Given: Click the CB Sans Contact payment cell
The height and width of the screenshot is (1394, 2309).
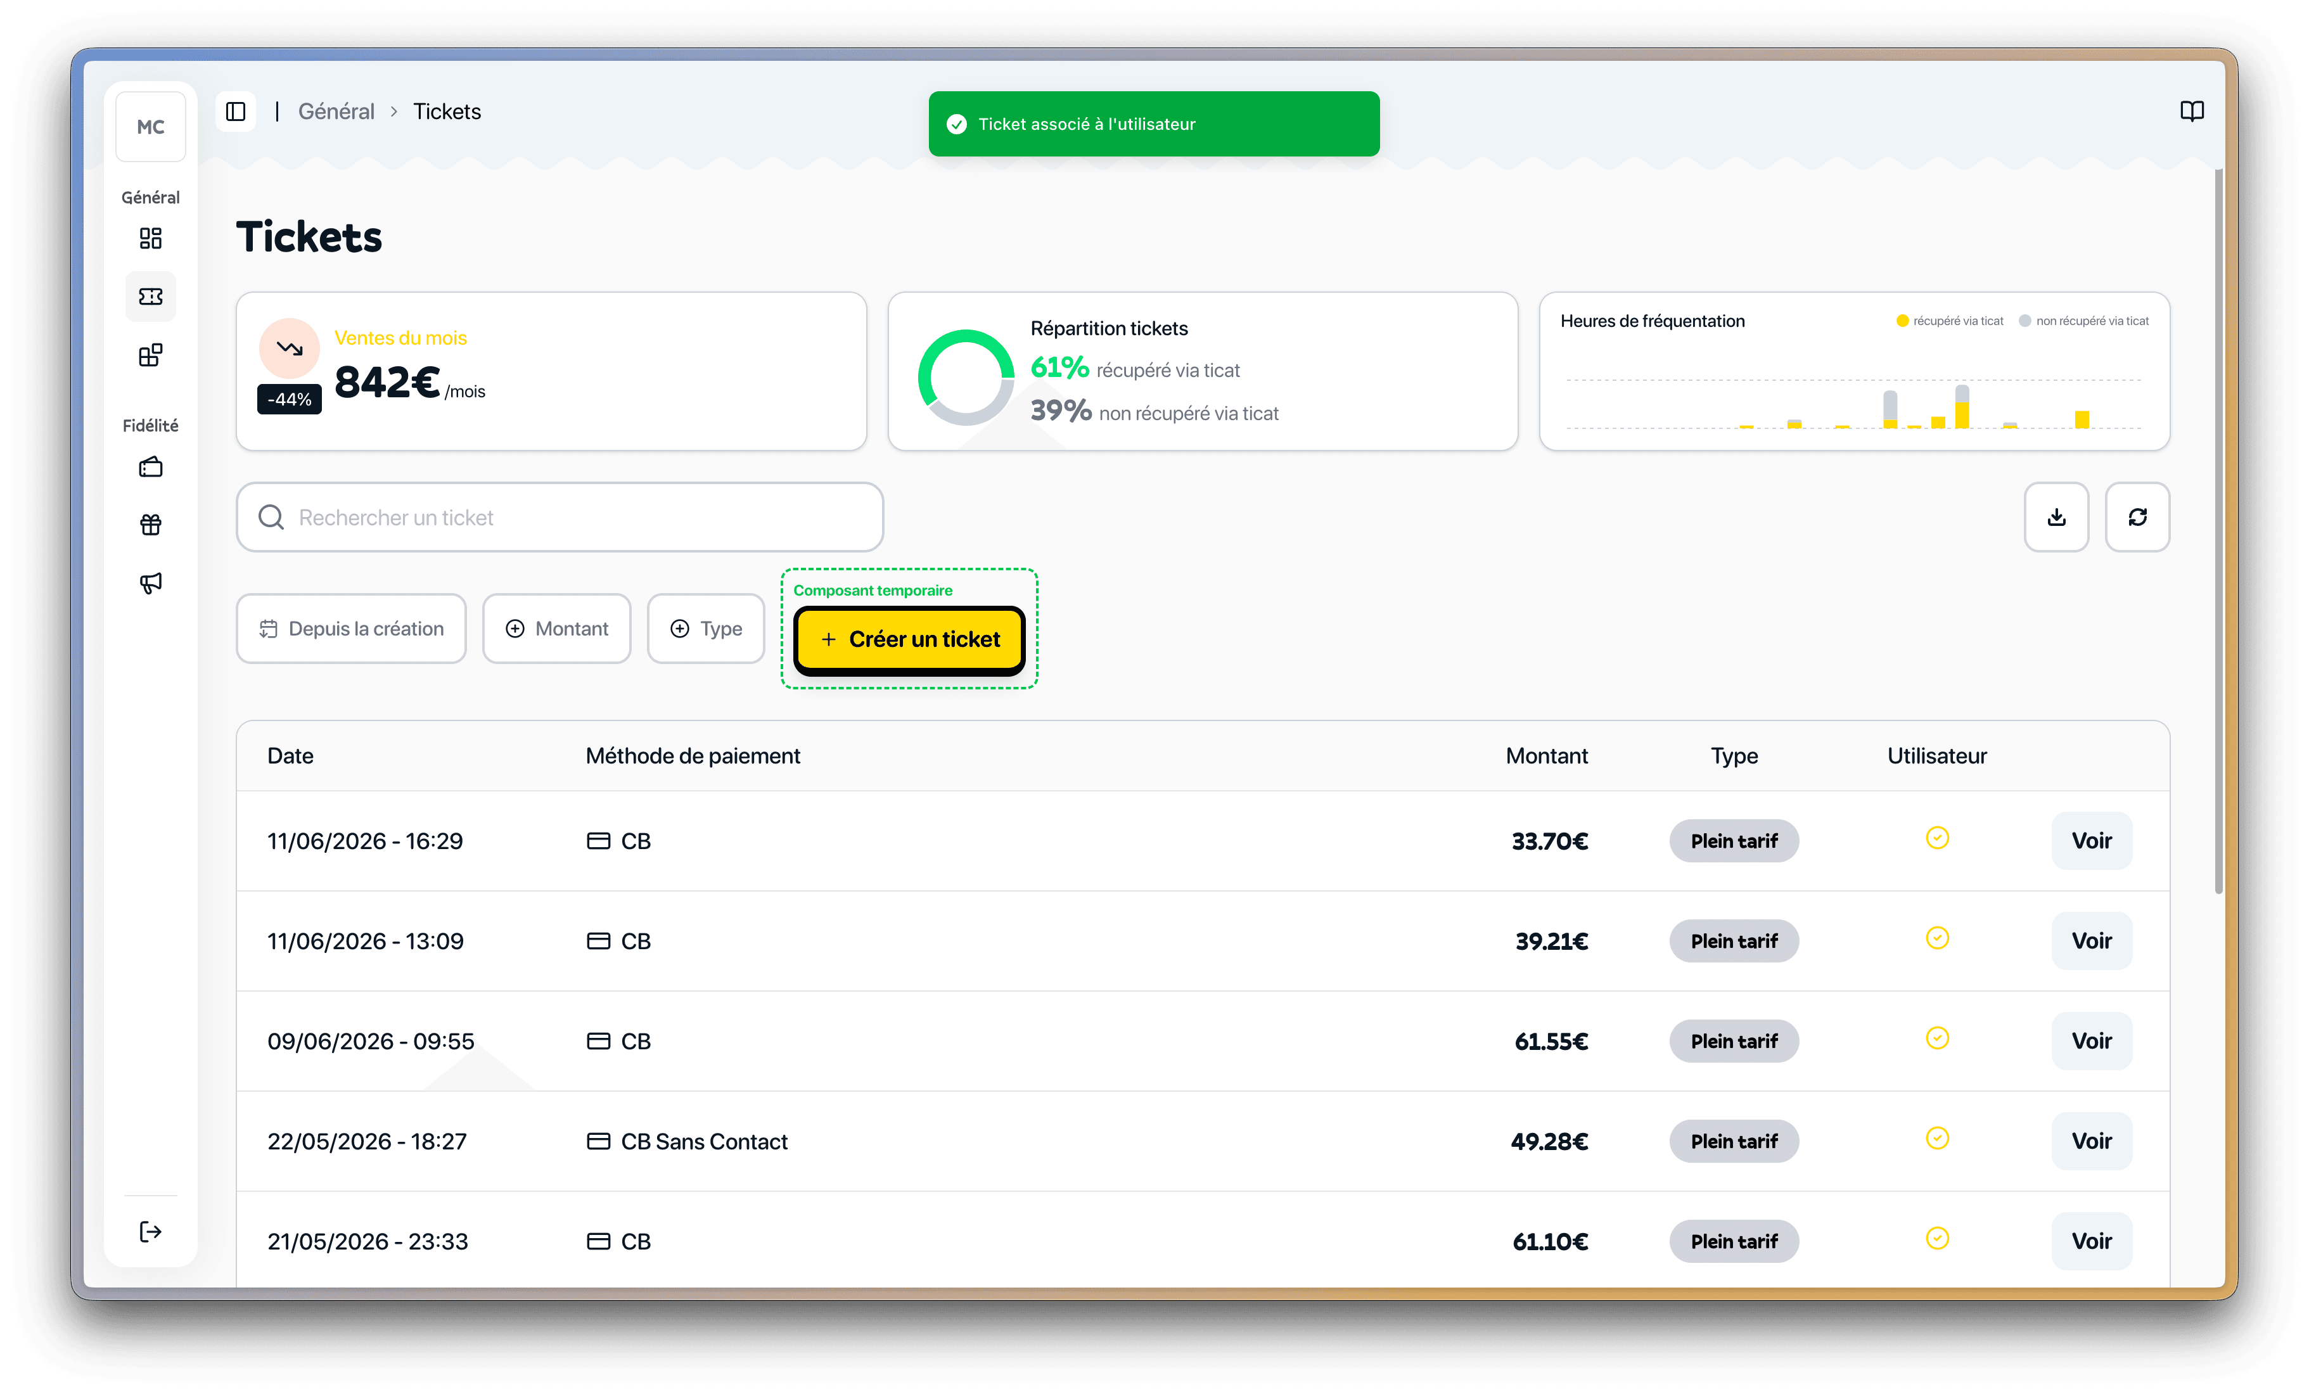Looking at the screenshot, I should (687, 1141).
